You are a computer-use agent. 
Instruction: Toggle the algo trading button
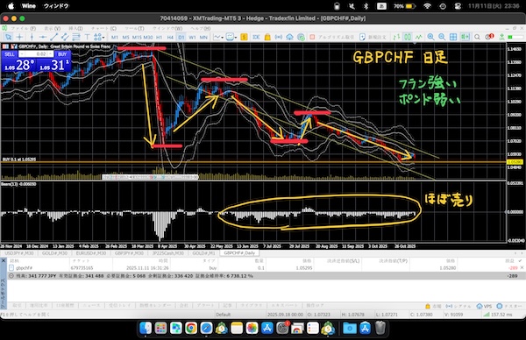tap(331, 37)
